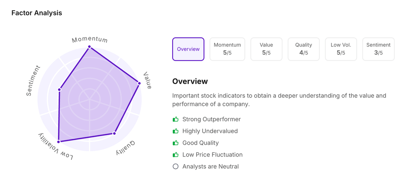Switch to the Momentum 5/5 tab
The image size is (416, 186).
pos(227,49)
